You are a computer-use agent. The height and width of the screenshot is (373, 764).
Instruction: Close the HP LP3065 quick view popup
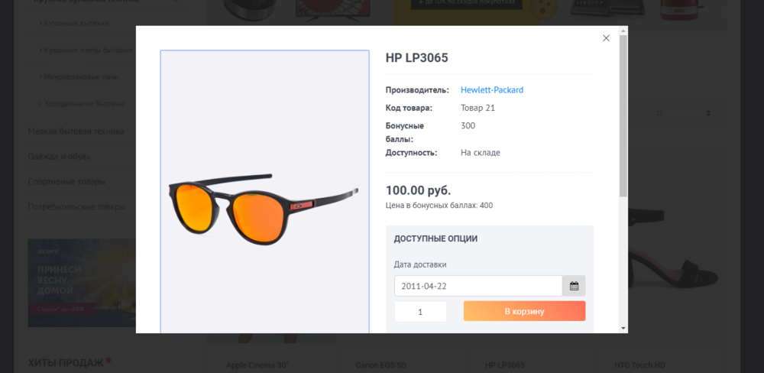pyautogui.click(x=606, y=38)
